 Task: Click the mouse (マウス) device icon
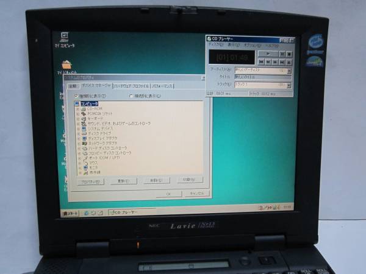click(x=85, y=163)
